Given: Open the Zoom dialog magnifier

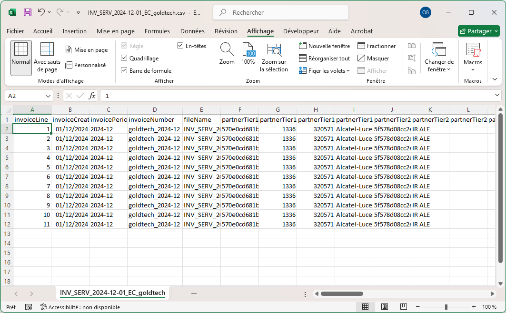Looking at the screenshot, I should click(227, 54).
